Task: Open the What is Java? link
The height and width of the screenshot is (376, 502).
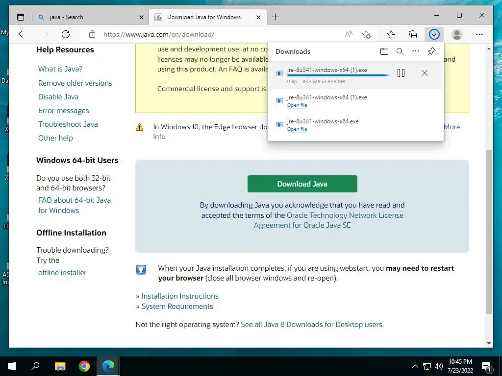Action: (60, 69)
